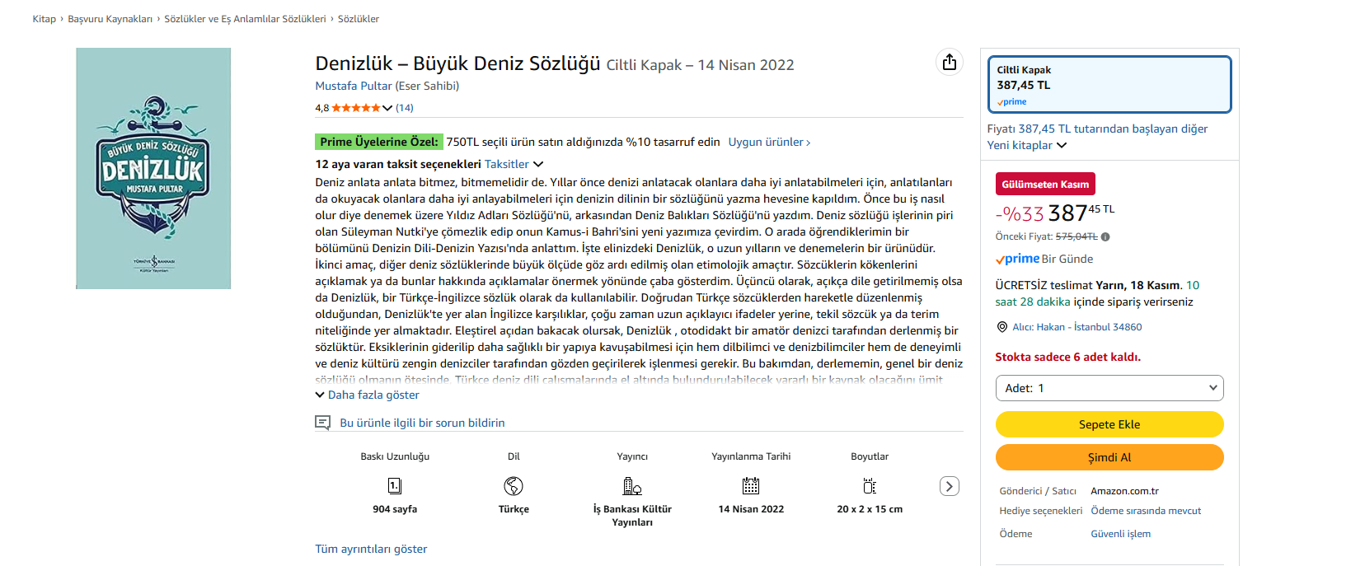Click the share icon beside the title

pos(950,63)
